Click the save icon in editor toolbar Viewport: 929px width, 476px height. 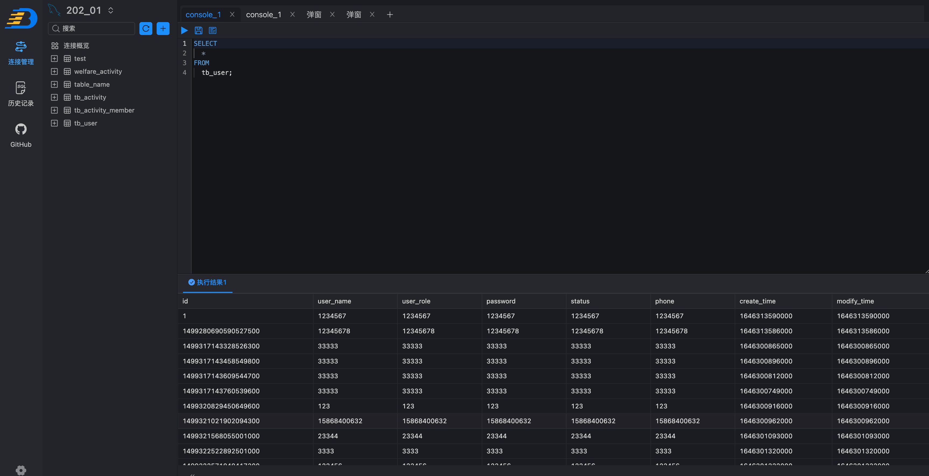pyautogui.click(x=198, y=30)
